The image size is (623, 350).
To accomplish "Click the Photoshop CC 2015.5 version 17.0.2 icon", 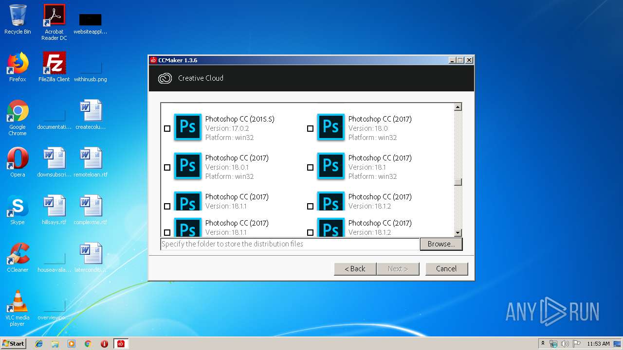I will coord(188,127).
